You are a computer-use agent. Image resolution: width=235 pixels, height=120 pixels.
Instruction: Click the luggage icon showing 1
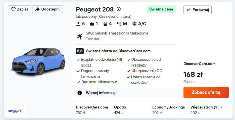(x=92, y=24)
